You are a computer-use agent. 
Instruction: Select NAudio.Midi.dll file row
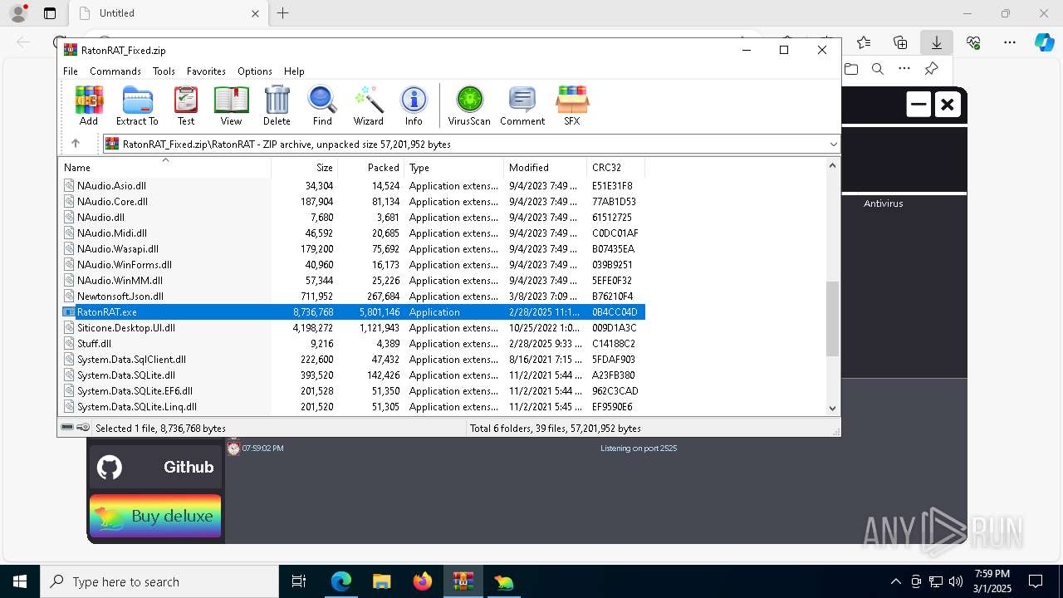pos(353,233)
